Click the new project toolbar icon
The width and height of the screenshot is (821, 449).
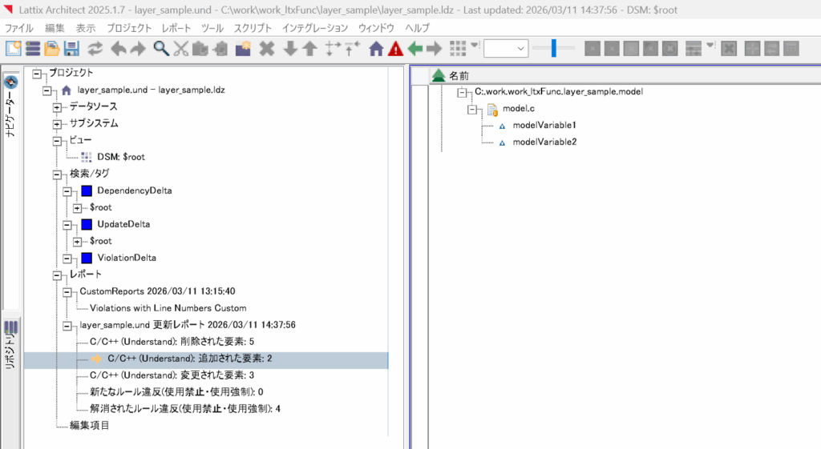point(14,48)
